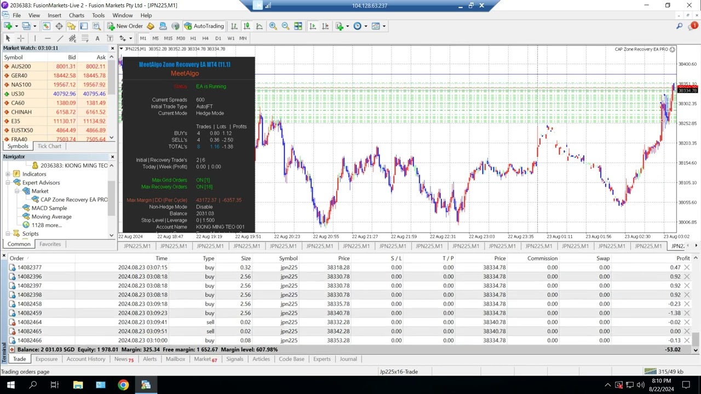701x394 pixels.
Task: Open the Indicators list dropdown arrow
Action: click(x=347, y=26)
